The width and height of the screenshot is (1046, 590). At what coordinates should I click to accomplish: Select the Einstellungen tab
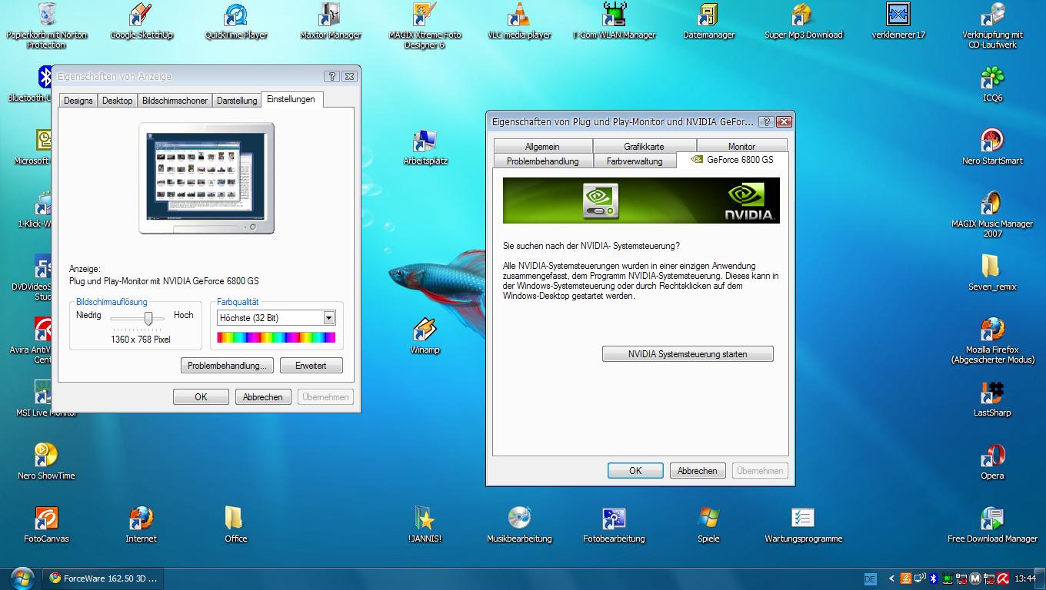pyautogui.click(x=291, y=99)
